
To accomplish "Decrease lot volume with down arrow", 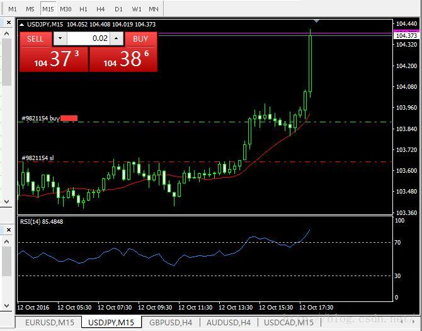I will coord(60,38).
